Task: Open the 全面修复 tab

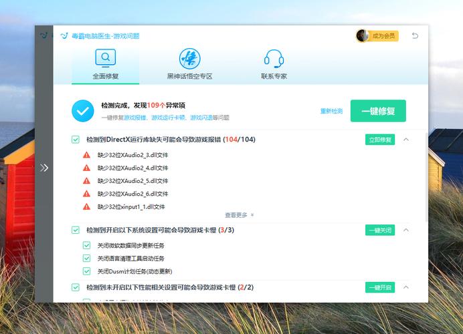Action: coord(106,64)
